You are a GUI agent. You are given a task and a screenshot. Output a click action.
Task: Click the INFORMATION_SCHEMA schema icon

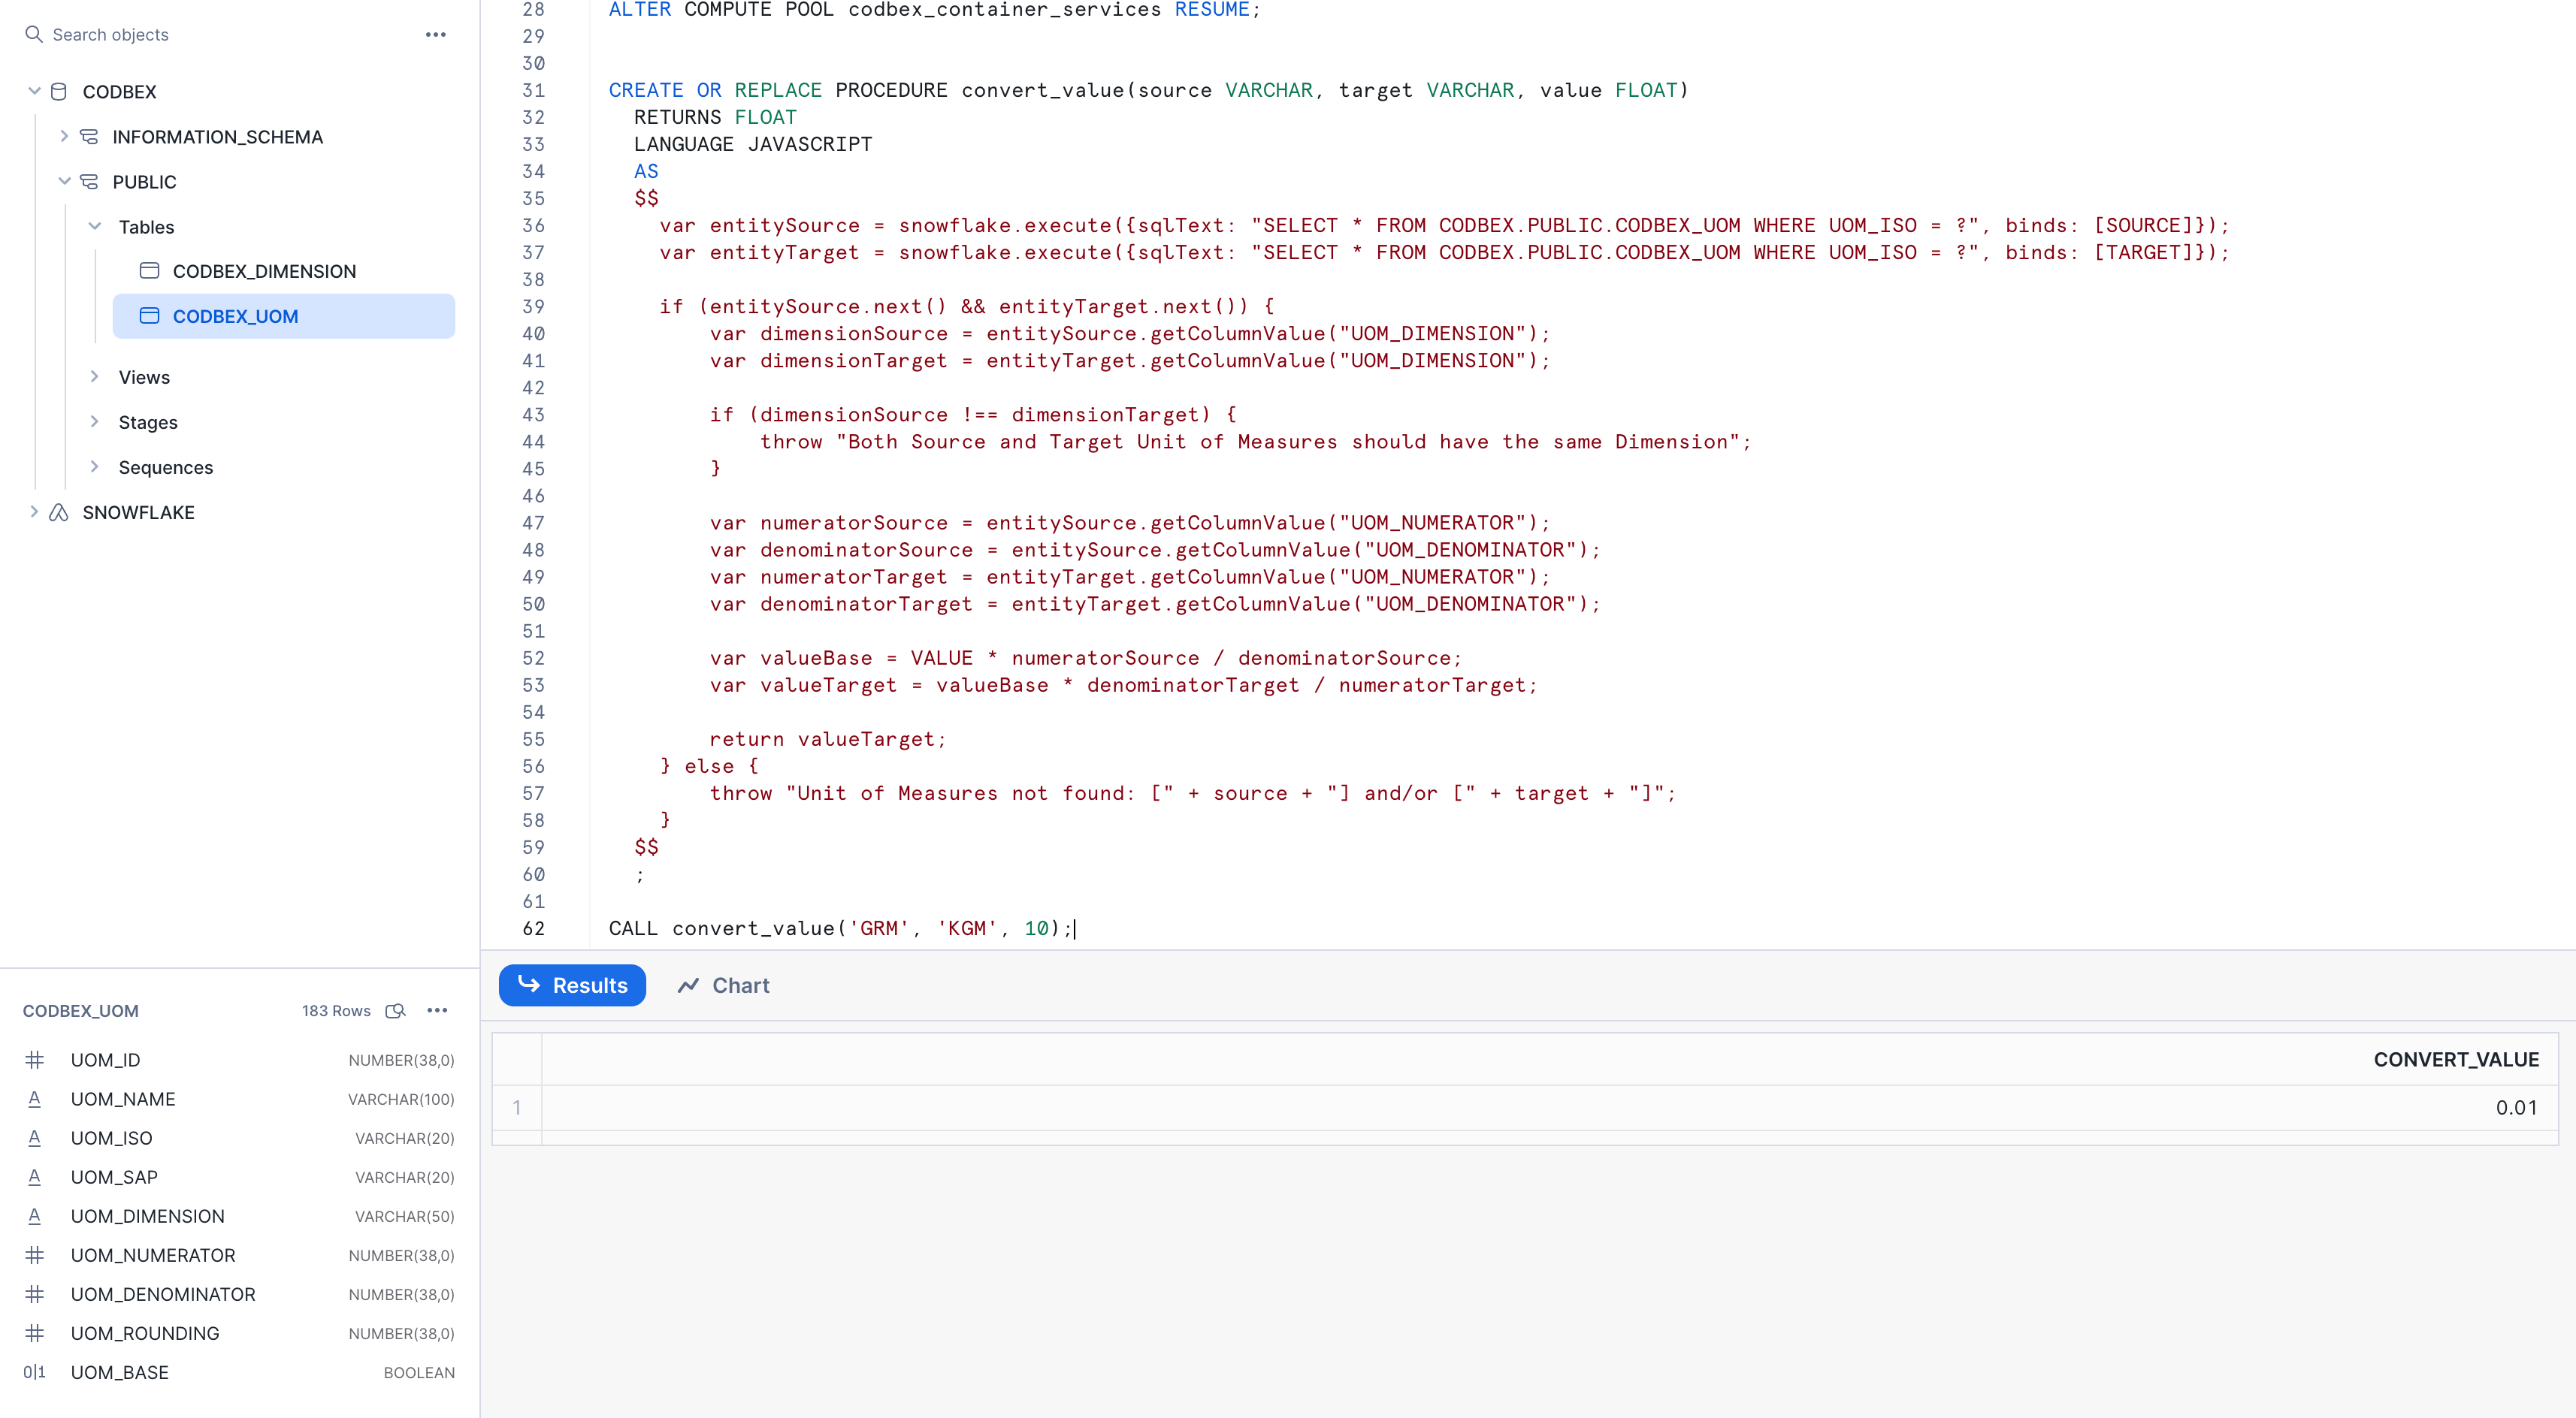(x=89, y=136)
